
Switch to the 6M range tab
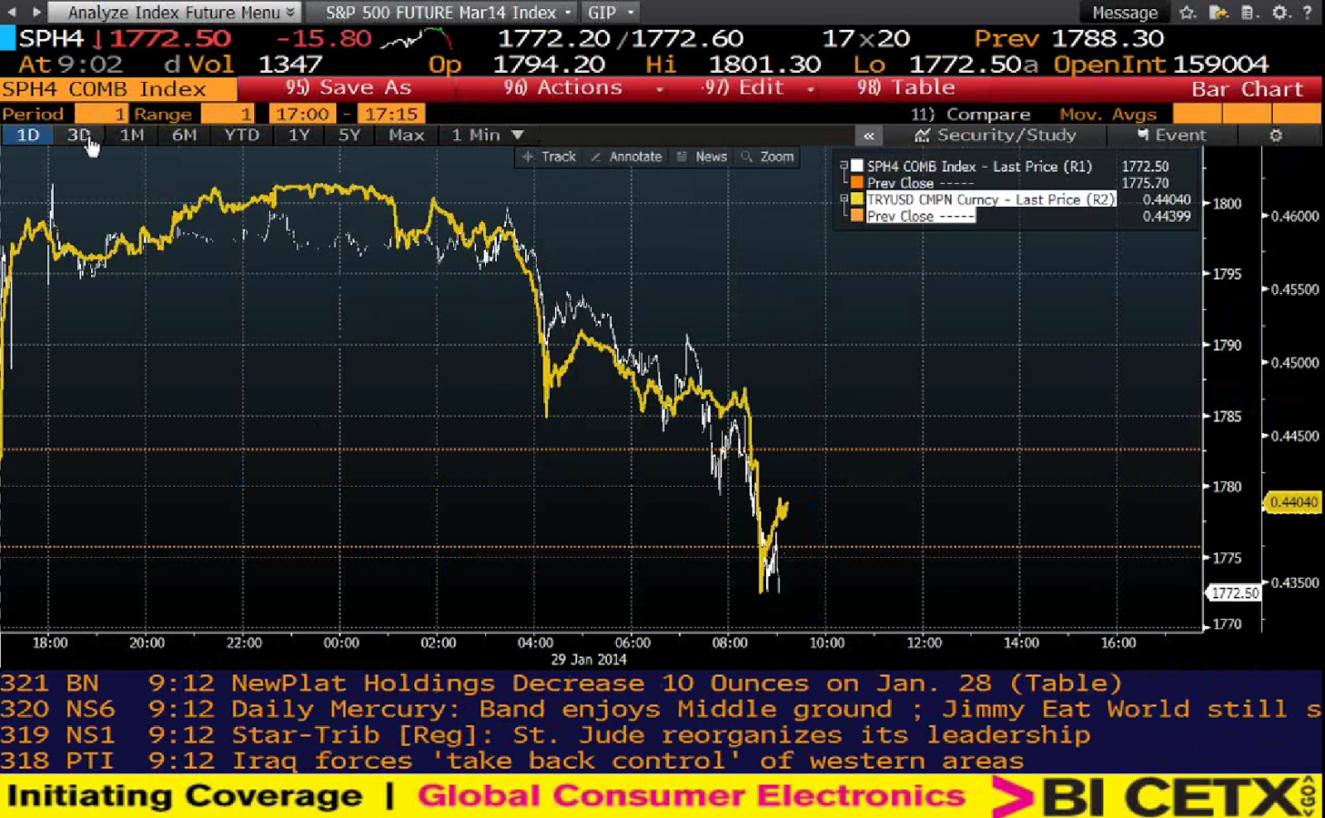(x=184, y=135)
